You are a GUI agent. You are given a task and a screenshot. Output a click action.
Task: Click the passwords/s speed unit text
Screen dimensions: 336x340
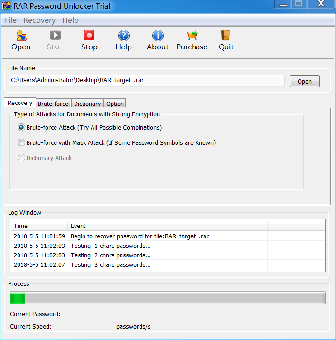click(x=133, y=327)
